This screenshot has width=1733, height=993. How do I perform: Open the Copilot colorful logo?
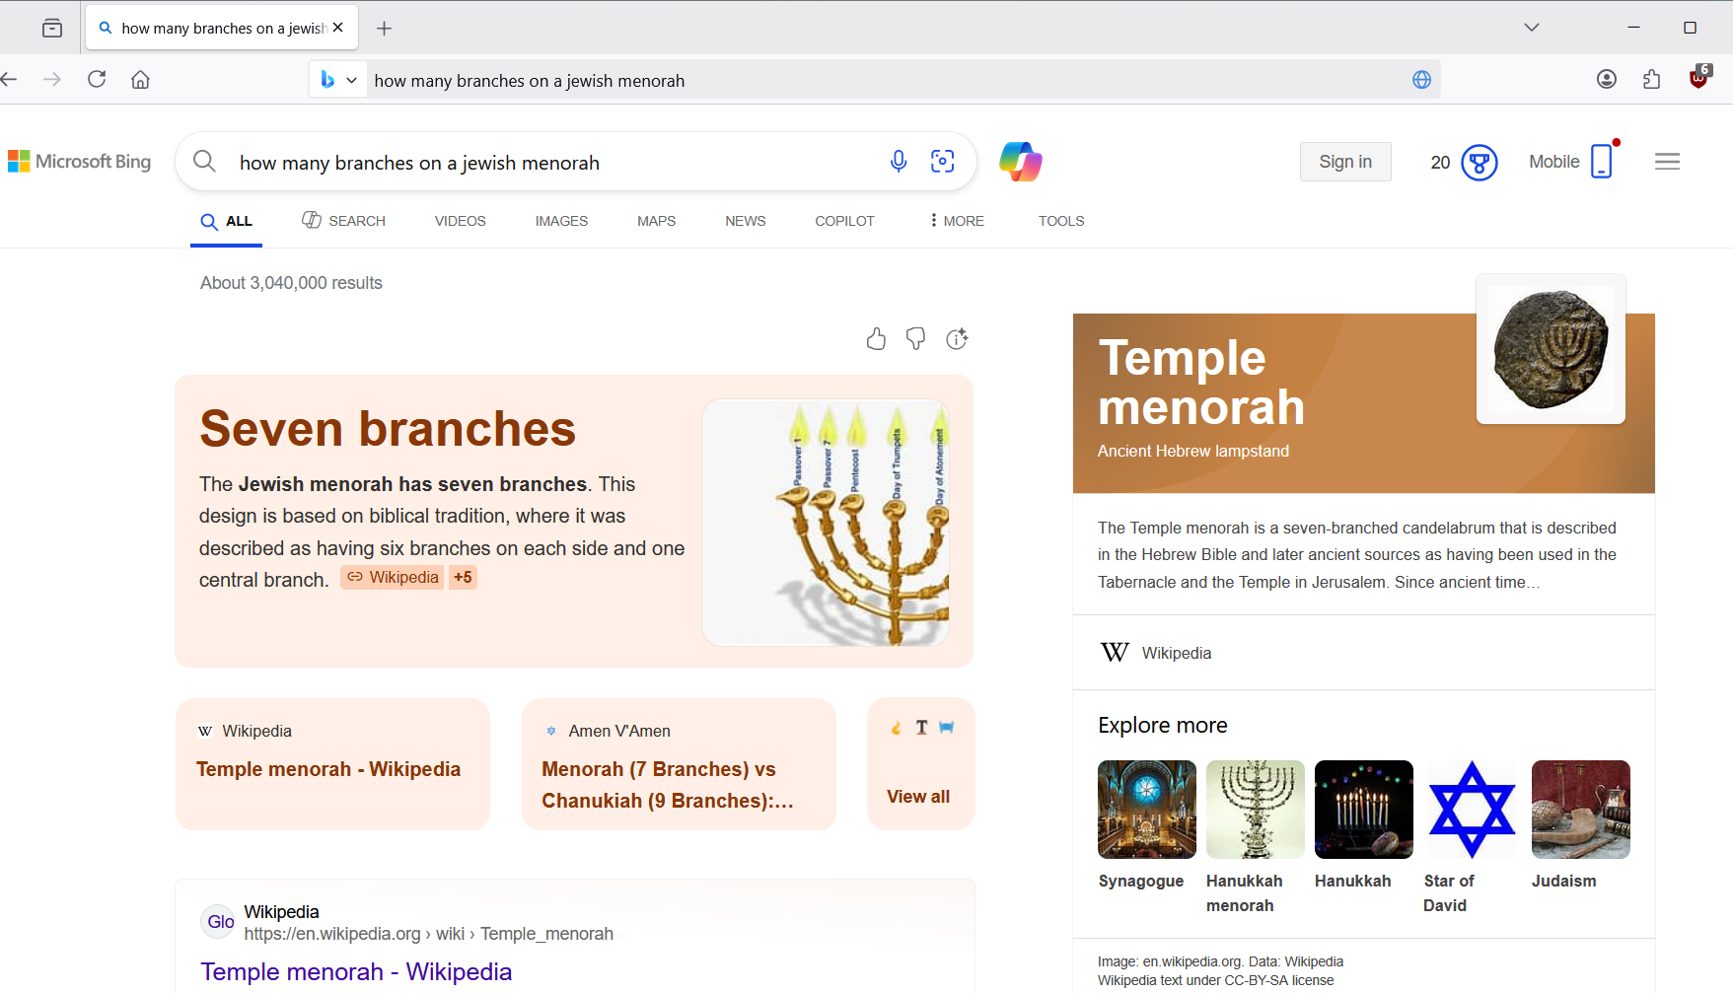(1021, 162)
